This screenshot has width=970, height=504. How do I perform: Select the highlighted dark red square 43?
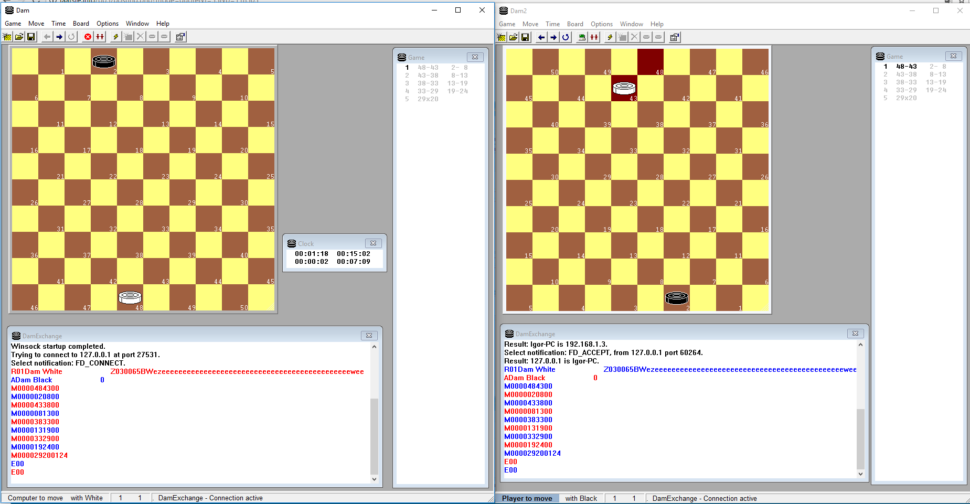pyautogui.click(x=624, y=88)
